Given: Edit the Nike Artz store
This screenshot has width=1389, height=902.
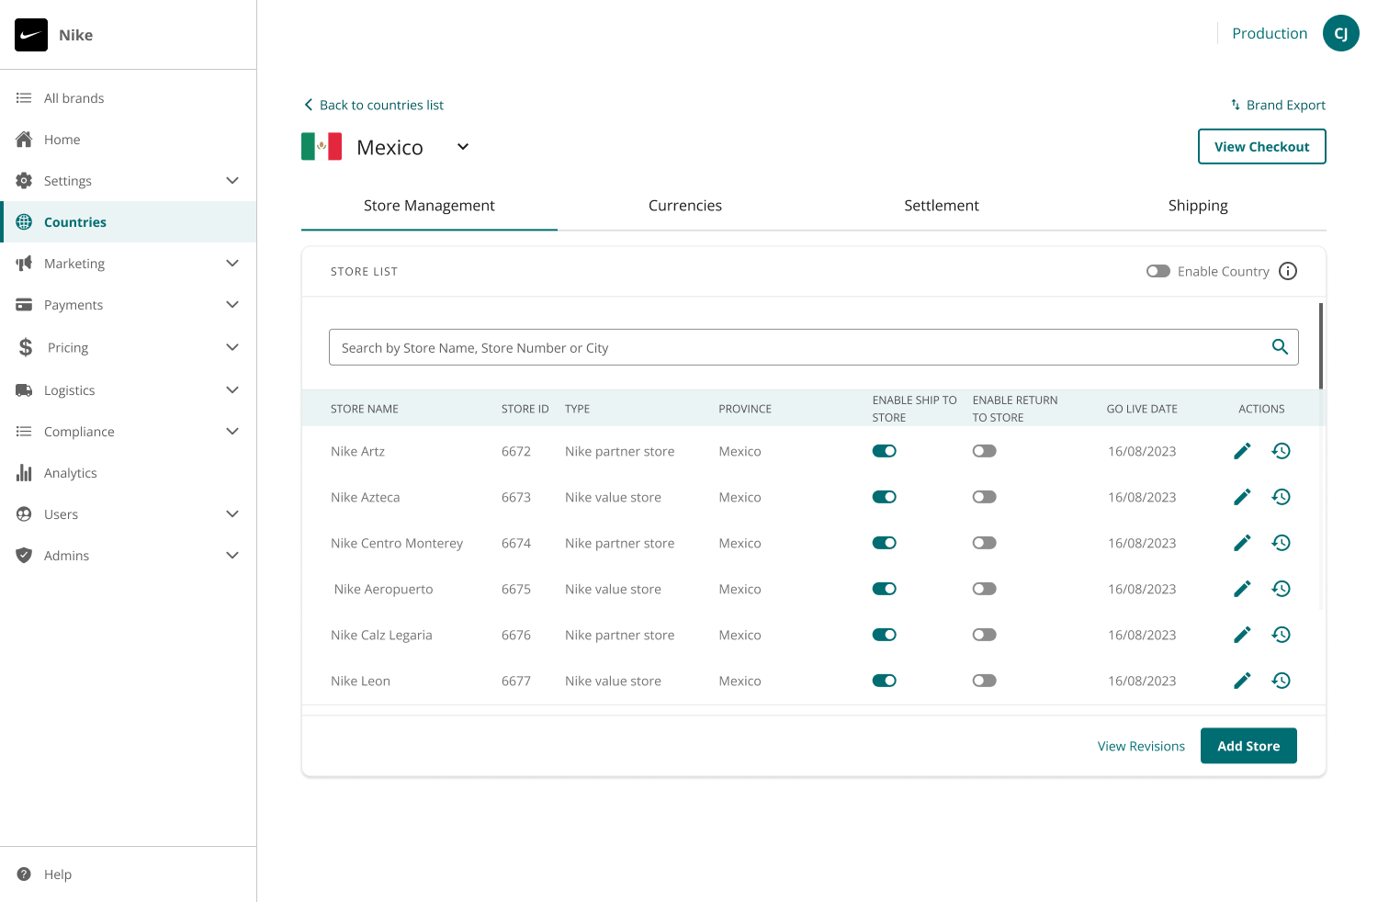Looking at the screenshot, I should coord(1242,451).
